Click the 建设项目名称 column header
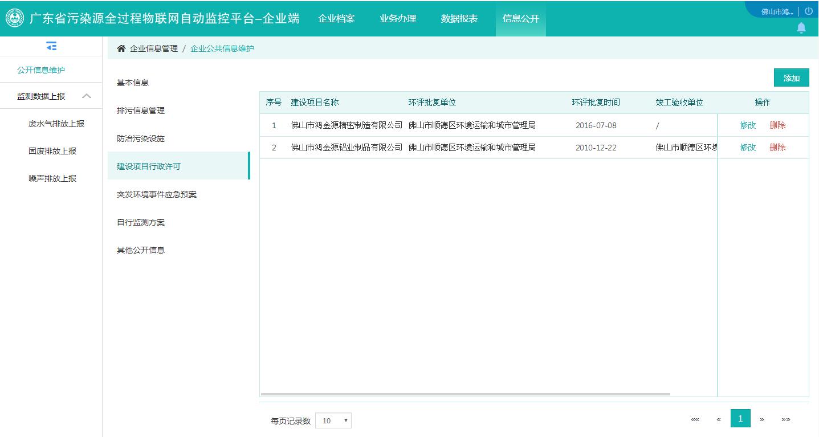The image size is (819, 437). [315, 103]
